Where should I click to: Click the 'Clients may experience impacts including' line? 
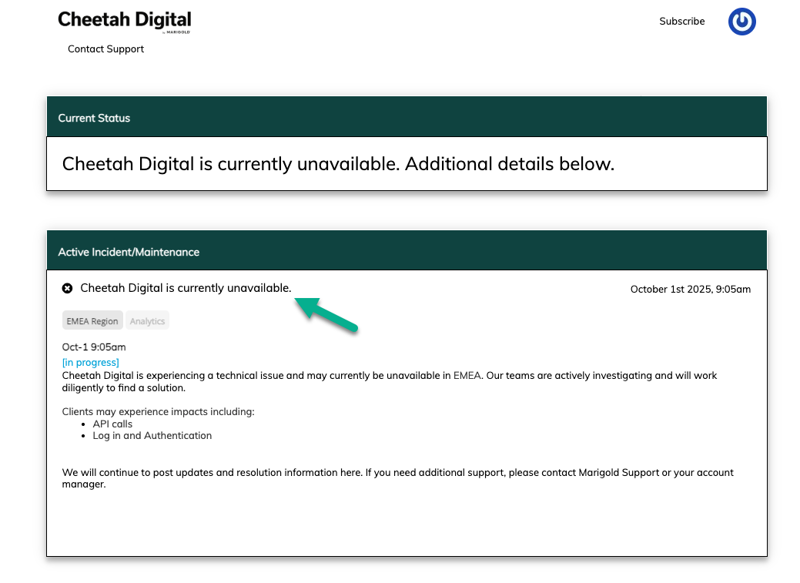pyautogui.click(x=158, y=411)
